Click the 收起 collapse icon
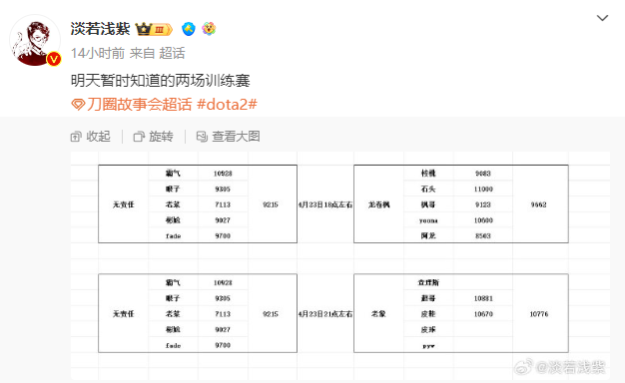The height and width of the screenshot is (383, 625). click(x=76, y=137)
